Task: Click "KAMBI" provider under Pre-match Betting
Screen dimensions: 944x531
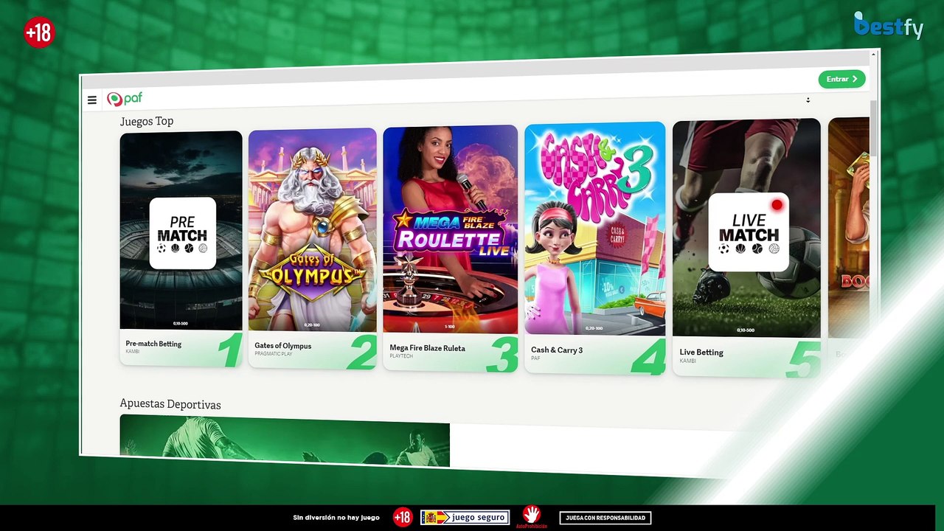Action: [x=133, y=352]
